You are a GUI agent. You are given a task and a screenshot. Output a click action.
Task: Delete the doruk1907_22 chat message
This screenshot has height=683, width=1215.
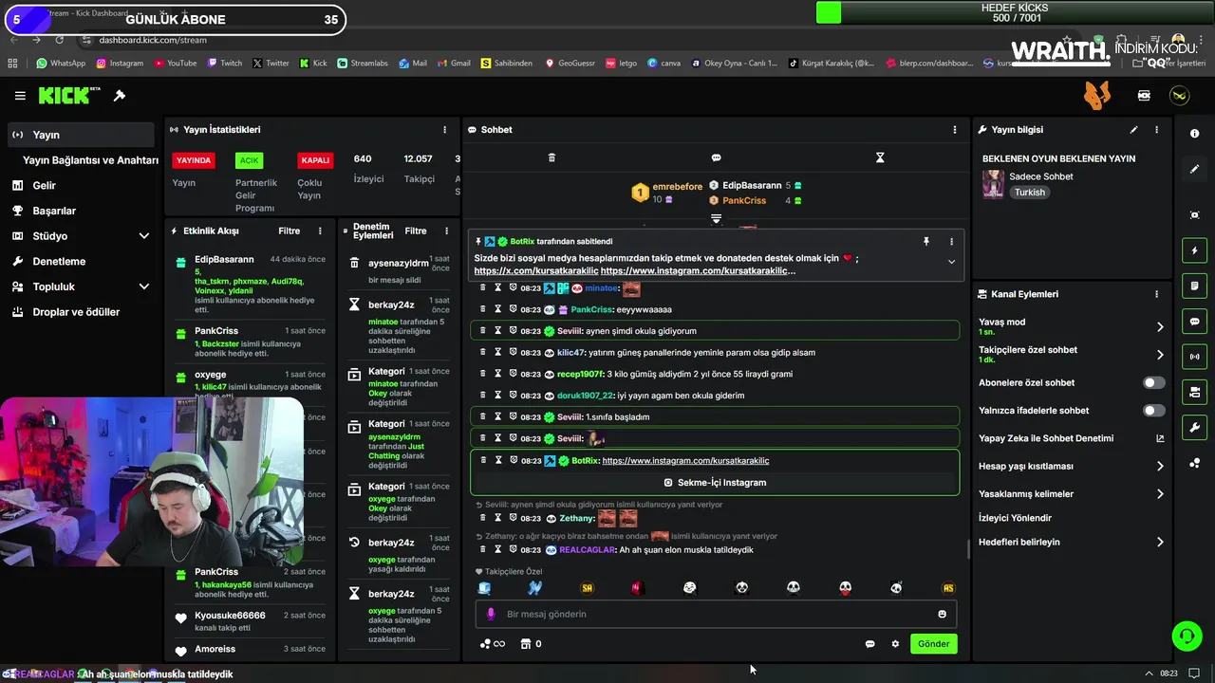pos(482,395)
